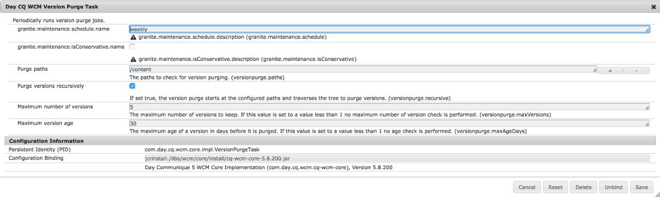This screenshot has width=660, height=197.
Task: Click the versionpurge.maxAgeDays description text
Action: (x=328, y=131)
